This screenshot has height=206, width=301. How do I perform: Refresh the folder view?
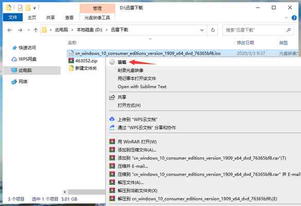tap(213, 30)
